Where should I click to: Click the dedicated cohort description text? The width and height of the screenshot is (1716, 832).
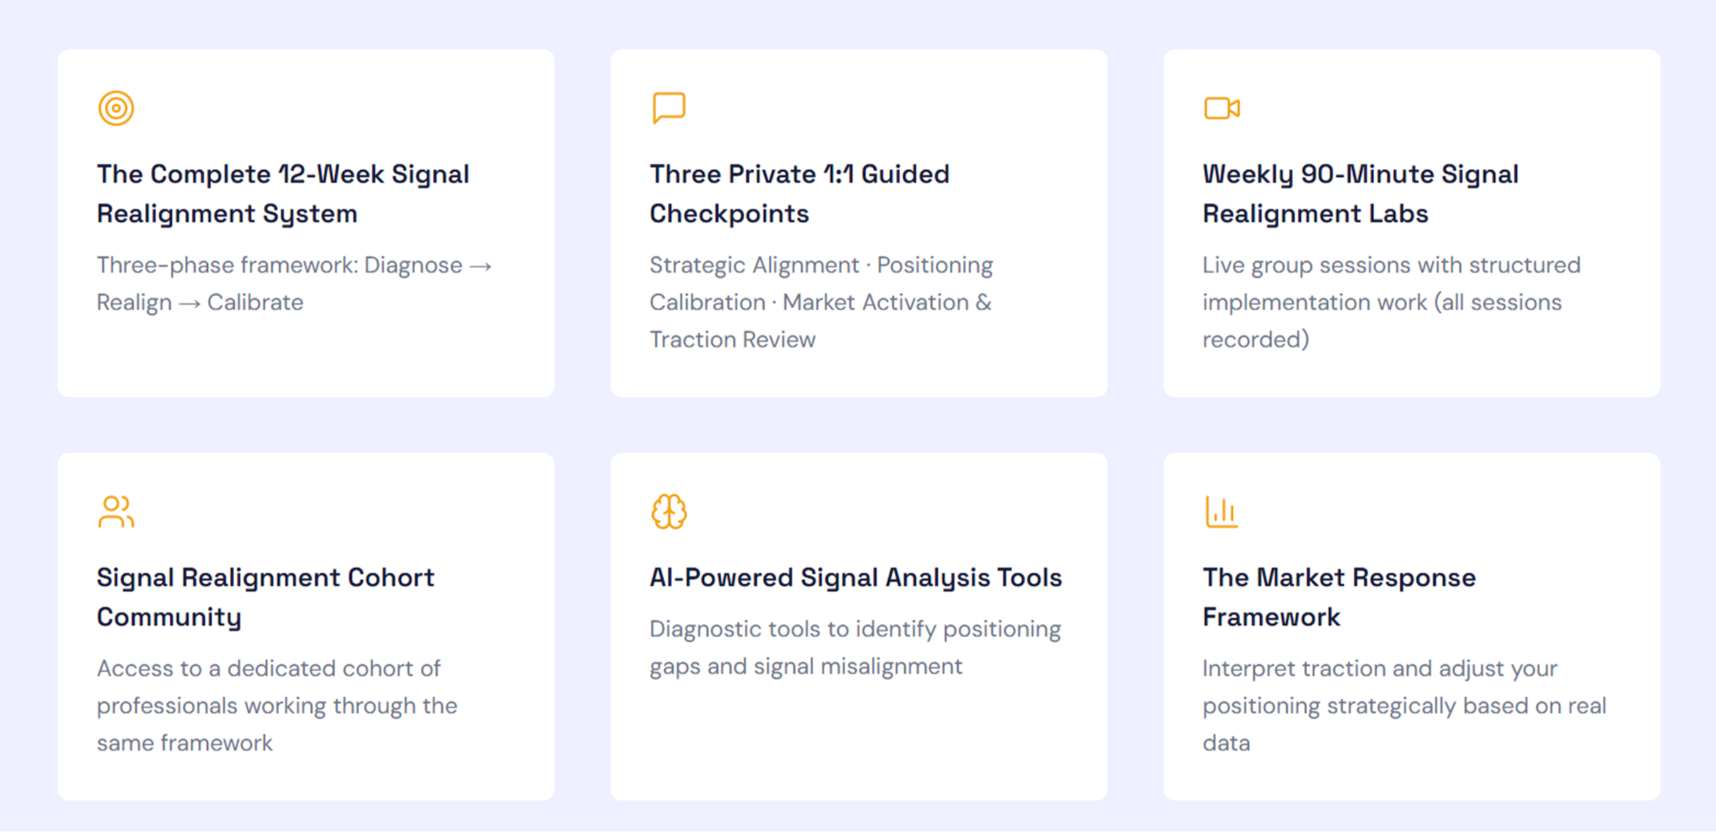[x=276, y=705]
